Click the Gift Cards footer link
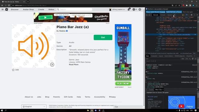The width and height of the screenshot is (199, 112). click(68, 97)
